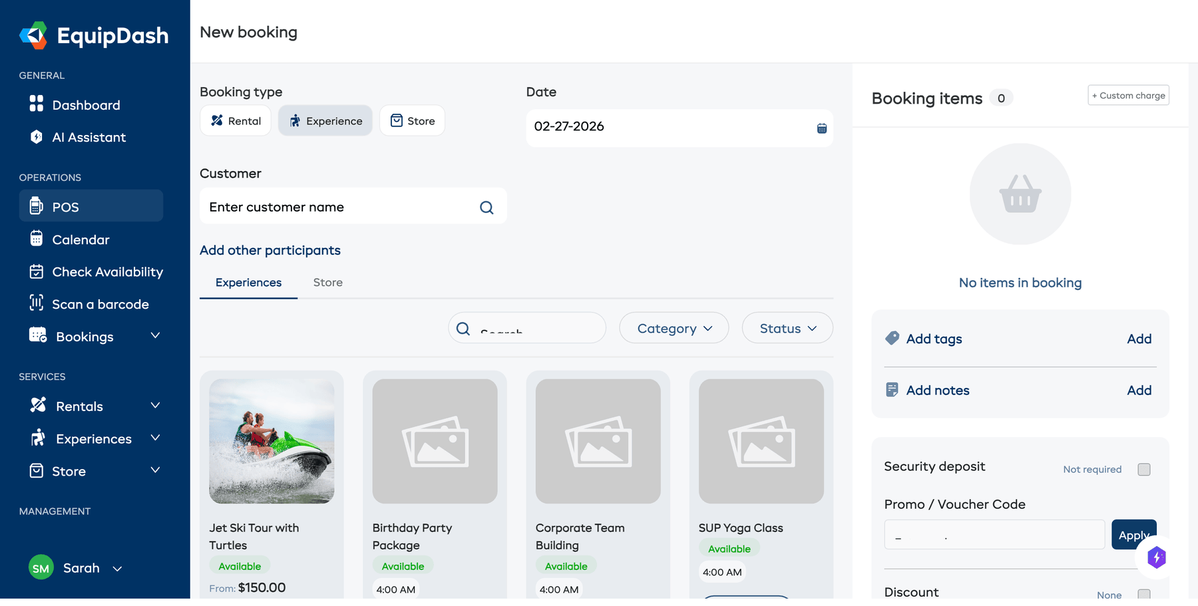
Task: Click Apply next to promo code field
Action: coord(1134,534)
